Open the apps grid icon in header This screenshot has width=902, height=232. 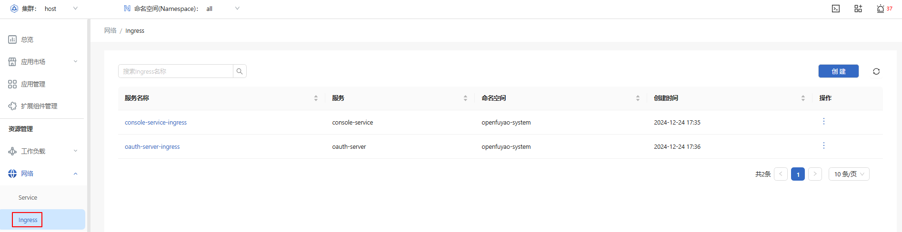[858, 9]
